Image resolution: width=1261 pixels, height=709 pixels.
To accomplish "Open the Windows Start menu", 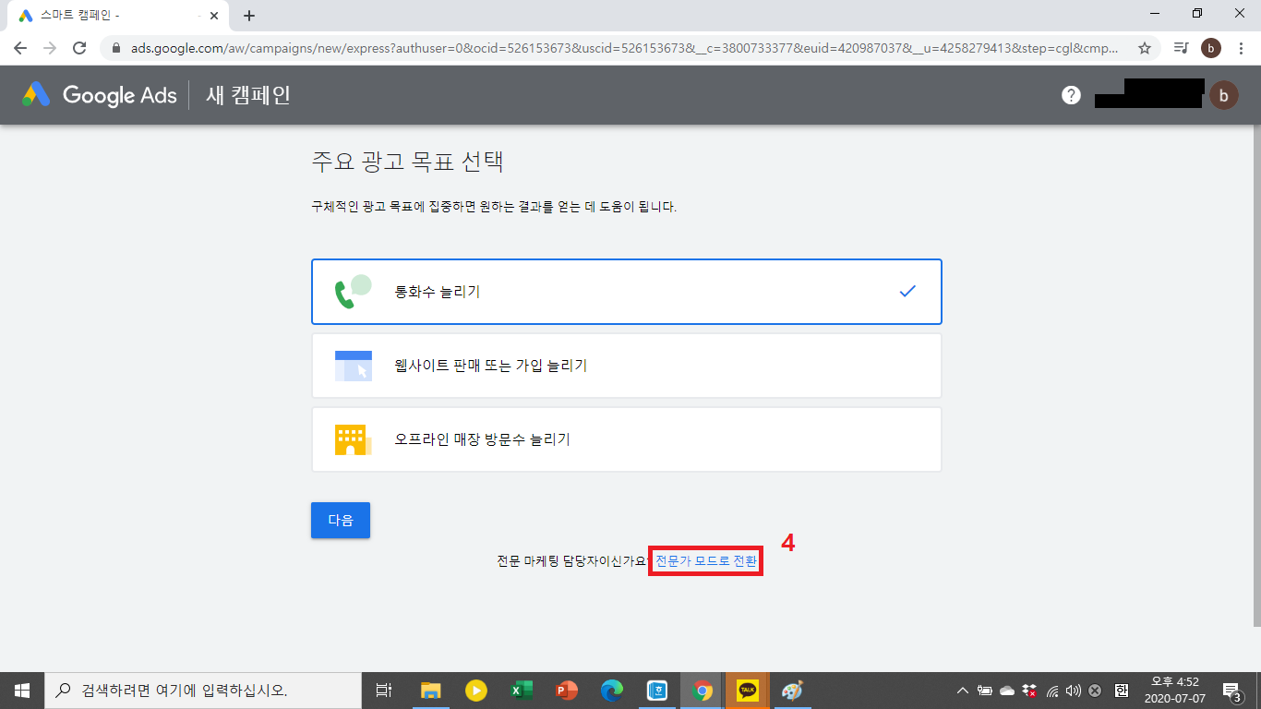I will [x=22, y=691].
